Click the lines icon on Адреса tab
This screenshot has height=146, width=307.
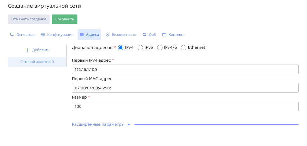(82, 35)
